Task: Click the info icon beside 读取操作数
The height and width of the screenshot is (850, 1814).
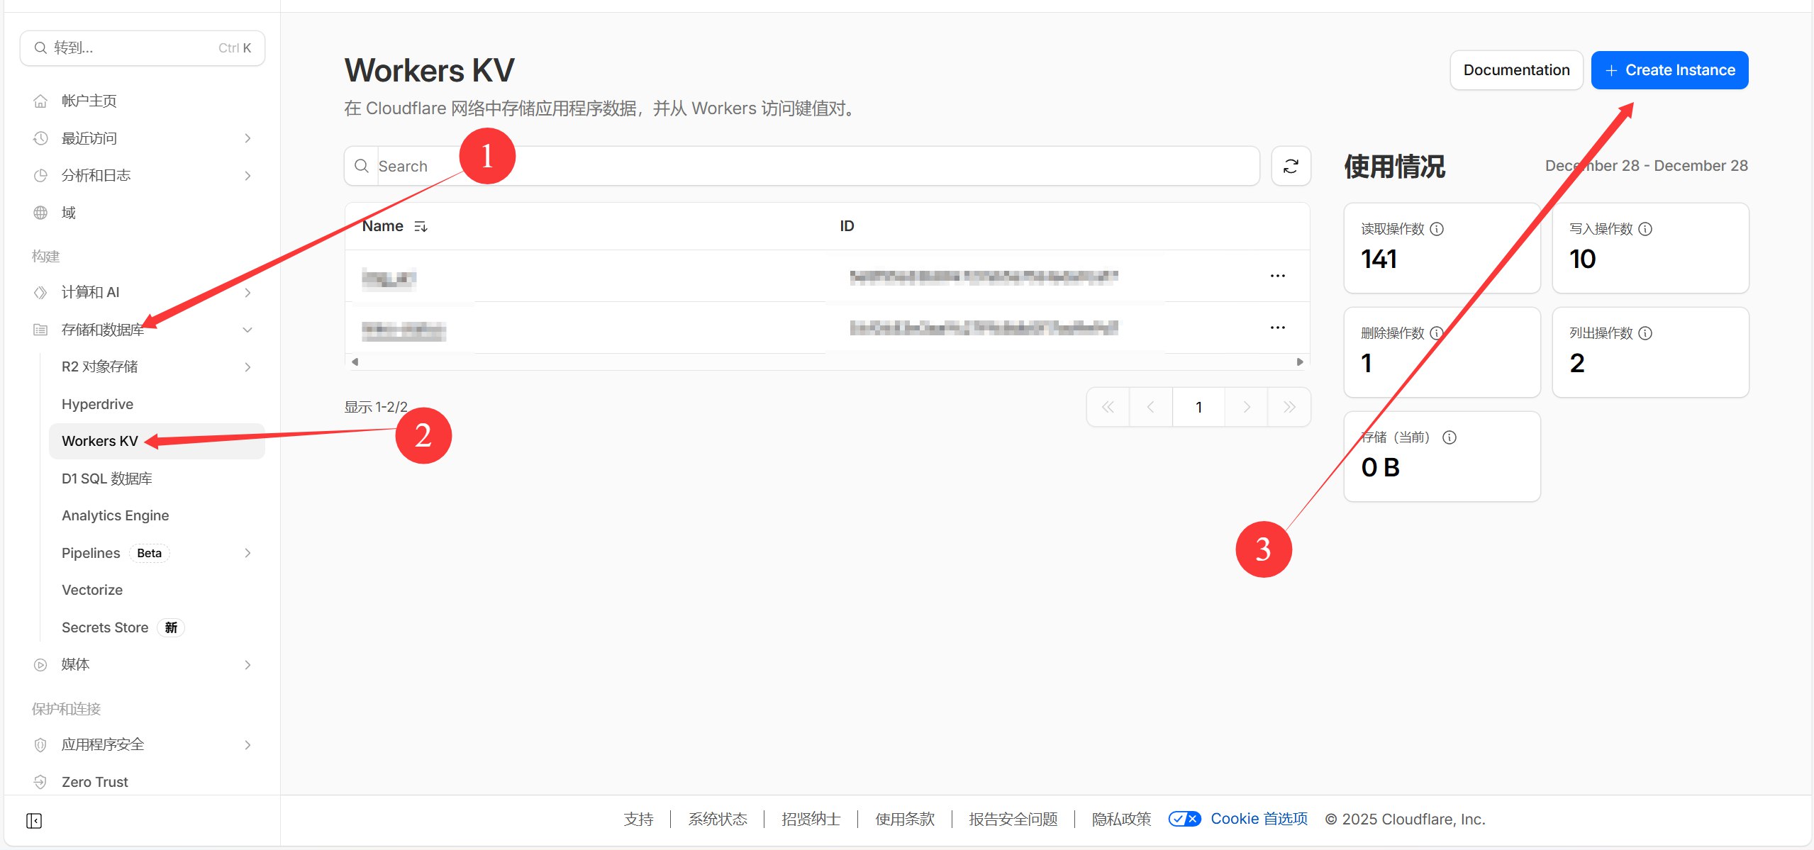Action: click(1437, 229)
